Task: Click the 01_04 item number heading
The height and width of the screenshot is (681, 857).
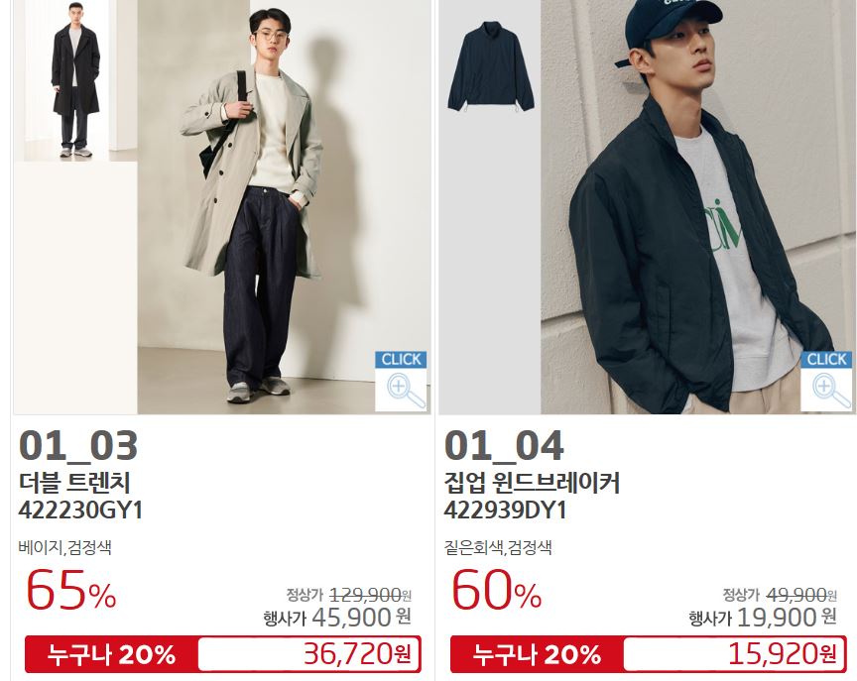Action: (x=503, y=446)
